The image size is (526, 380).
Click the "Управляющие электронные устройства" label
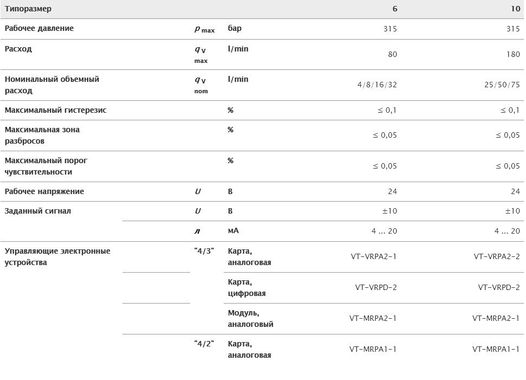[57, 256]
